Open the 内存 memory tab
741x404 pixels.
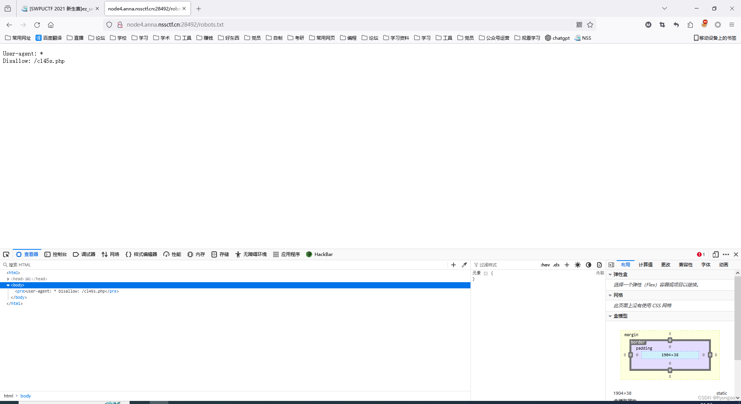click(196, 254)
